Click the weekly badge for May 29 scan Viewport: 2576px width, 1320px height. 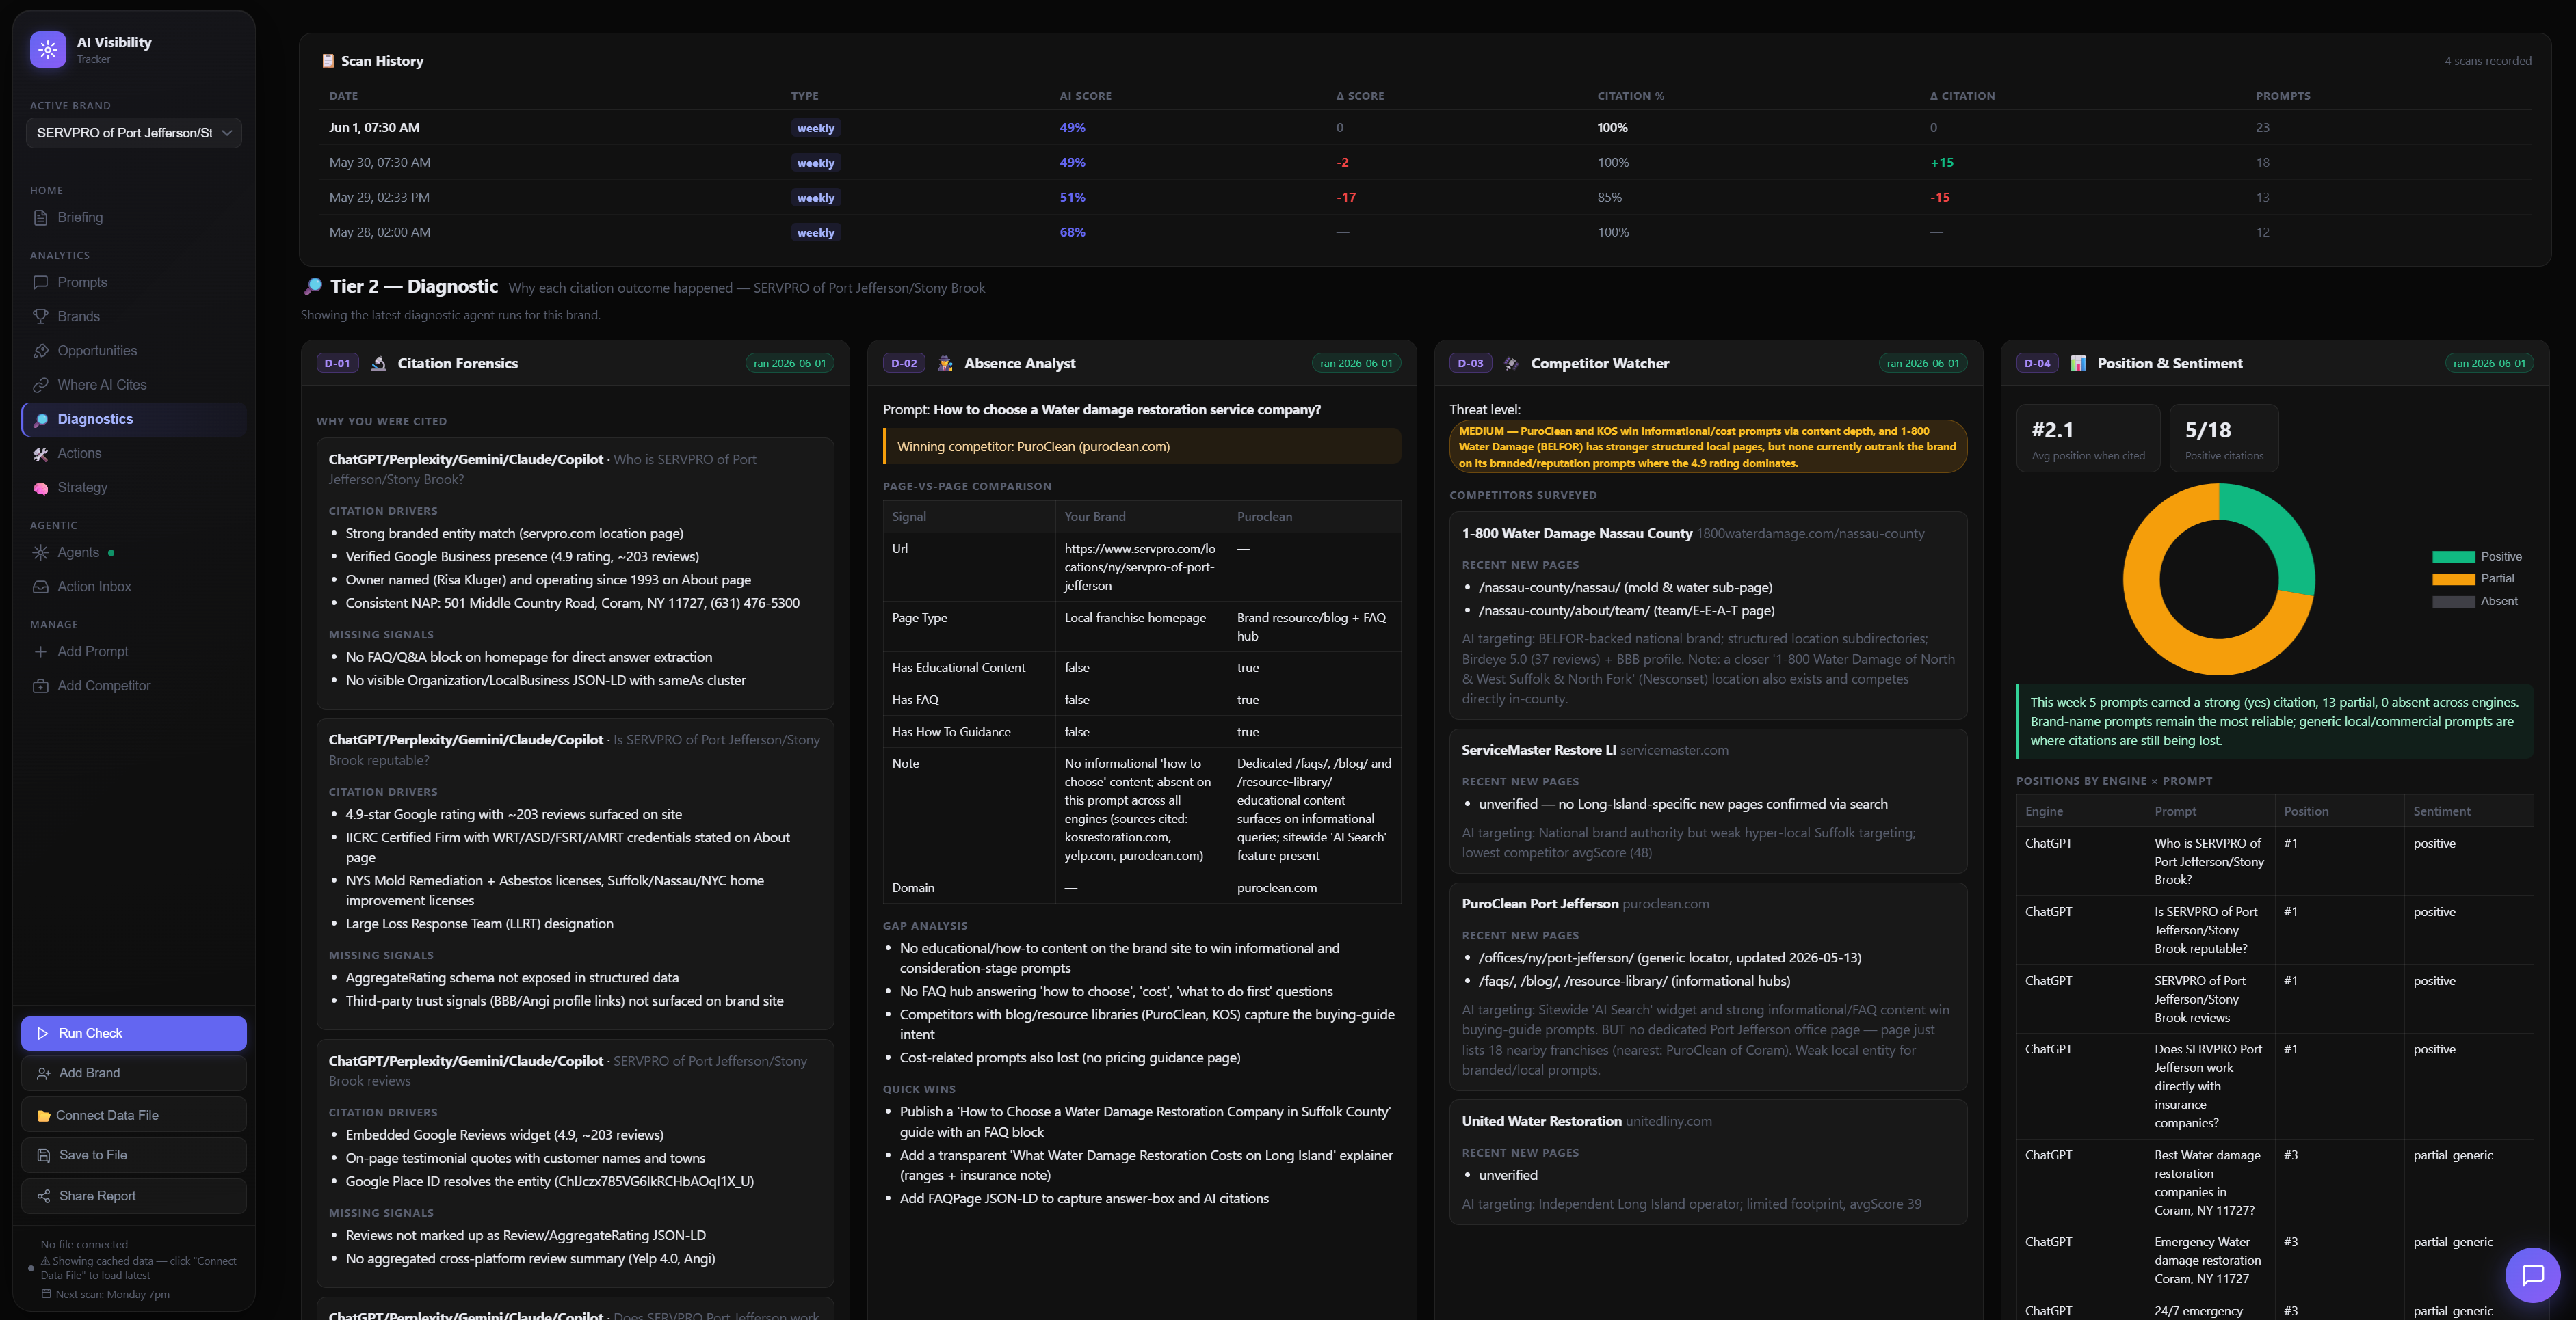tap(815, 198)
